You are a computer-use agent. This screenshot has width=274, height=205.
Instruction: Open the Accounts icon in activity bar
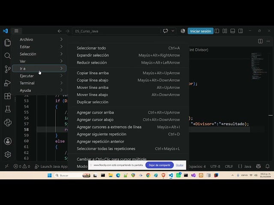click(x=8, y=141)
